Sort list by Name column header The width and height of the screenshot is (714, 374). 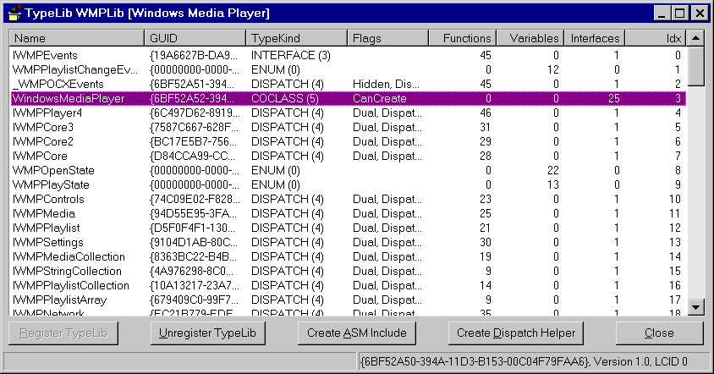76,38
